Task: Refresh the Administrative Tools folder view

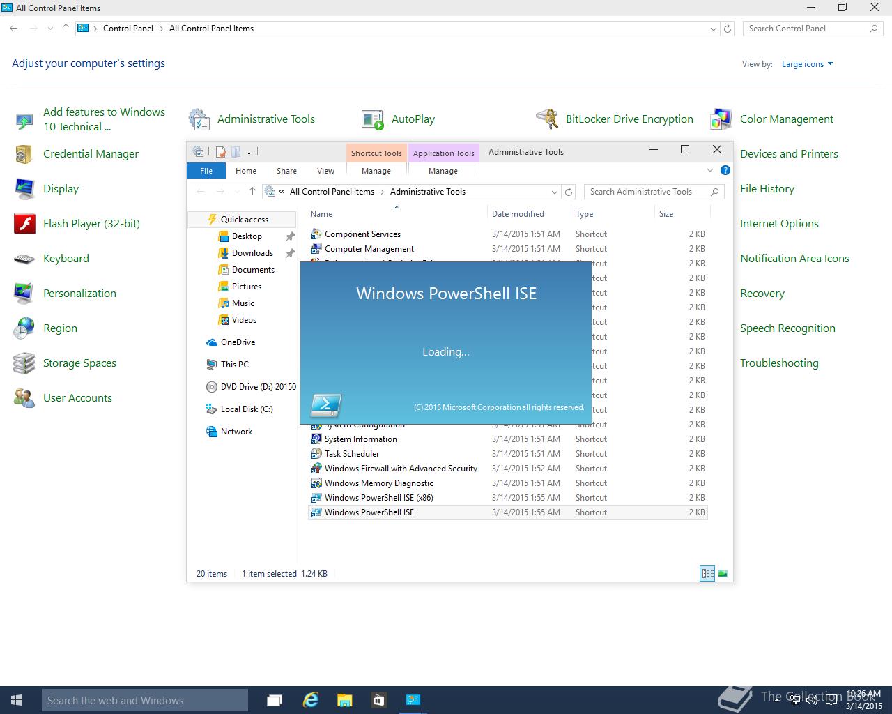Action: (x=569, y=192)
